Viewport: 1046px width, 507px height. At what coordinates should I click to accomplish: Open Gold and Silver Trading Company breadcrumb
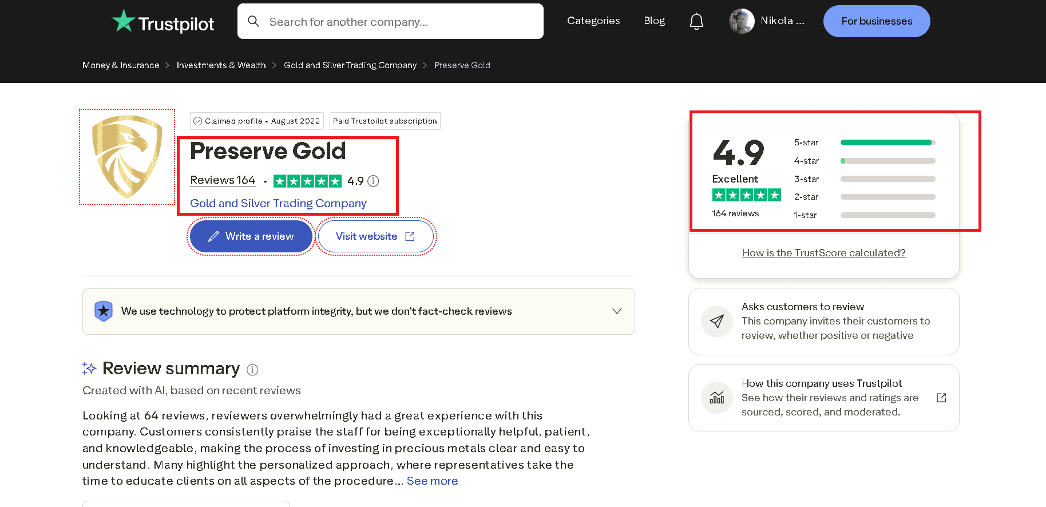click(x=350, y=65)
